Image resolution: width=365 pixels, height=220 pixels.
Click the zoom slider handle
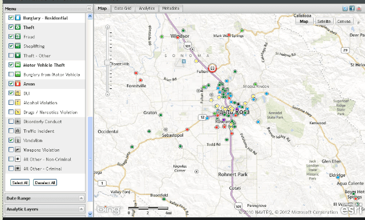tap(107, 63)
